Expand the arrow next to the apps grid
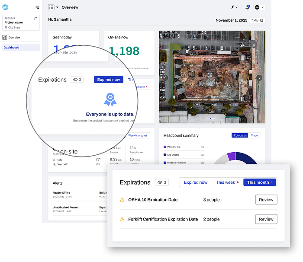Screen dimensions: 303x262 57,7
